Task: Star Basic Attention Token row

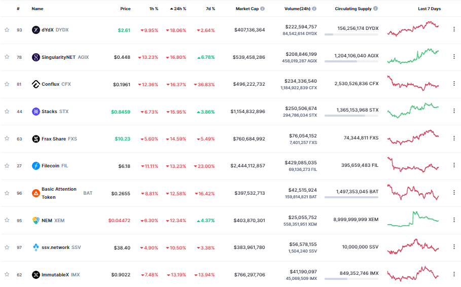Action: coord(7,193)
